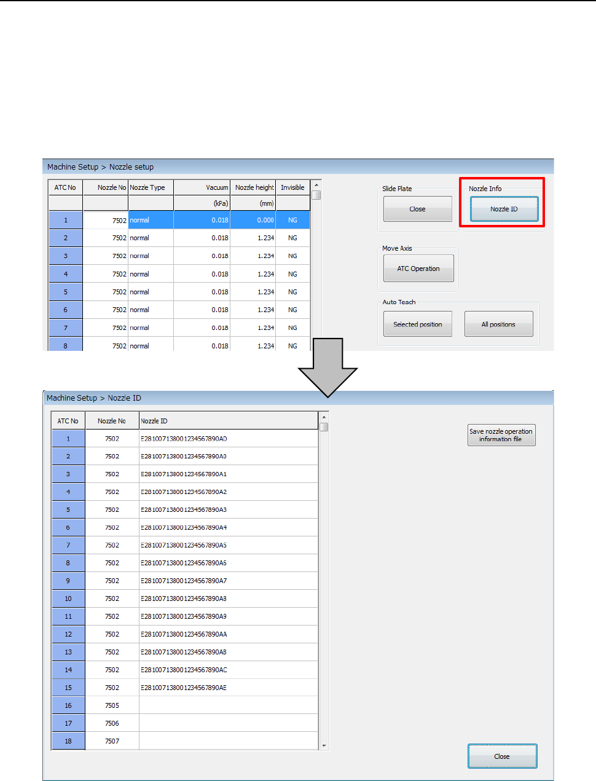This screenshot has width=596, height=781.
Task: Select Nozzle ID ending in 890A2
Action: (229, 492)
